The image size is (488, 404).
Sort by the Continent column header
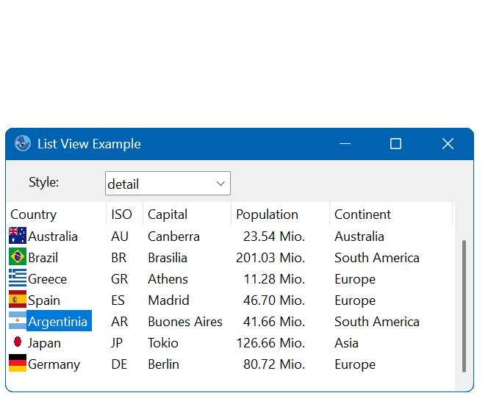(391, 214)
